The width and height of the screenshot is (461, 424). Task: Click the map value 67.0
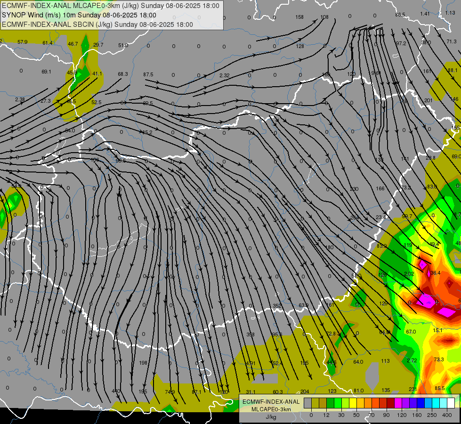coord(411,332)
